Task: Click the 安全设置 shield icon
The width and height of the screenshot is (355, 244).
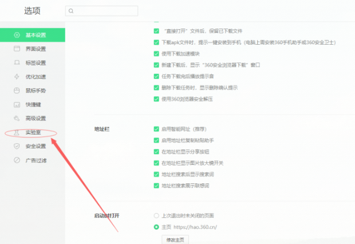Action: [x=17, y=146]
